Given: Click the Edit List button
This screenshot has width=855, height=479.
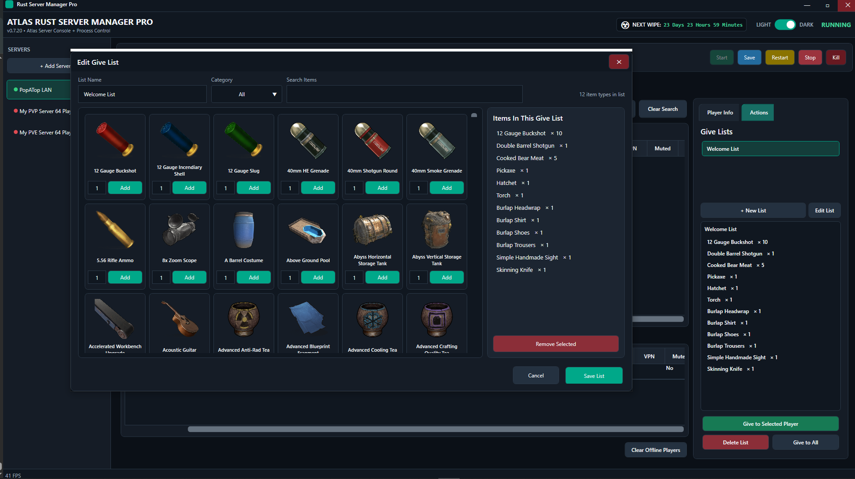Looking at the screenshot, I should [824, 211].
